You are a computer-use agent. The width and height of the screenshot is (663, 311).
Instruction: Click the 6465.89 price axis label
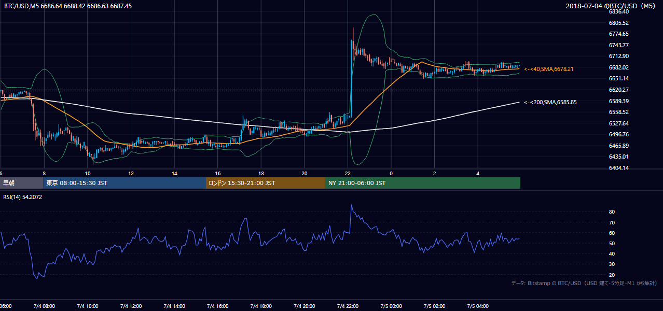coord(619,146)
